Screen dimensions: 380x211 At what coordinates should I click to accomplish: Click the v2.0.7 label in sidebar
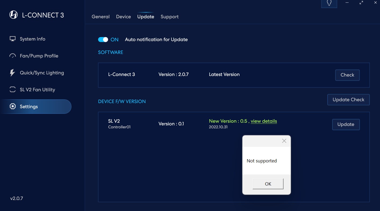click(17, 199)
